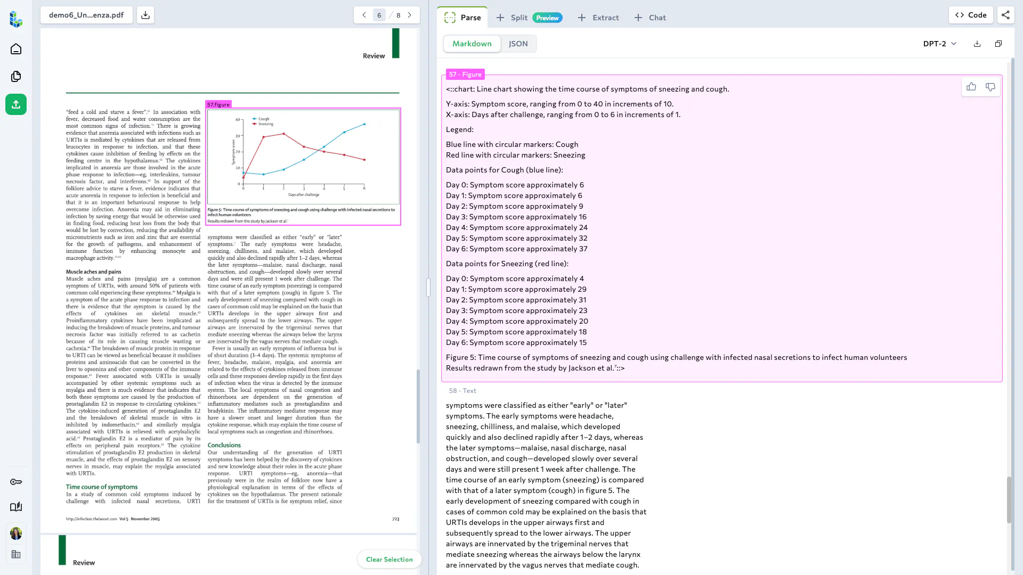Image resolution: width=1023 pixels, height=575 pixels.
Task: Click the Clear Selection button
Action: [x=389, y=559]
